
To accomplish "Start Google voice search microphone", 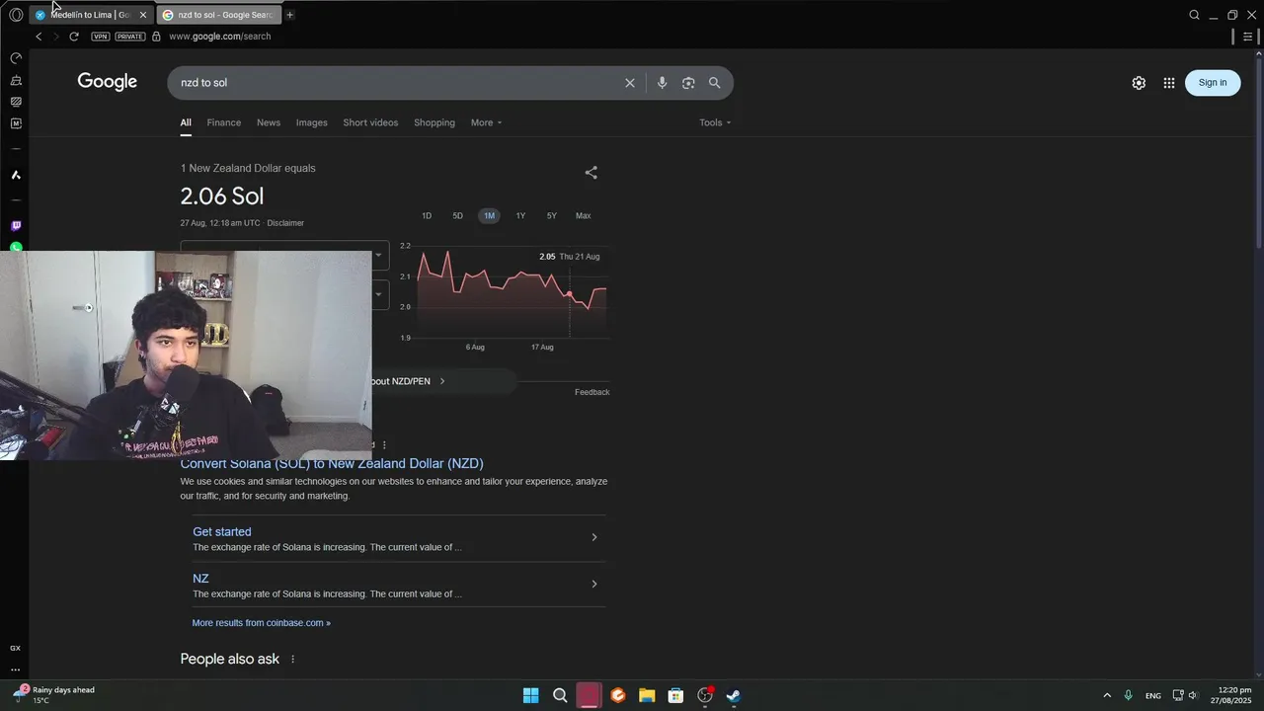I will 662,83.
